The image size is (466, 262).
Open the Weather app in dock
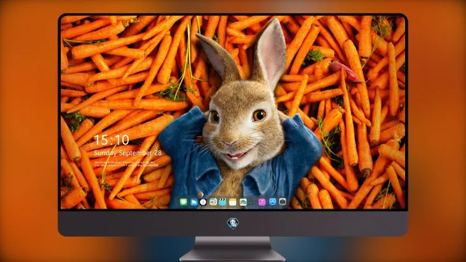tap(194, 202)
